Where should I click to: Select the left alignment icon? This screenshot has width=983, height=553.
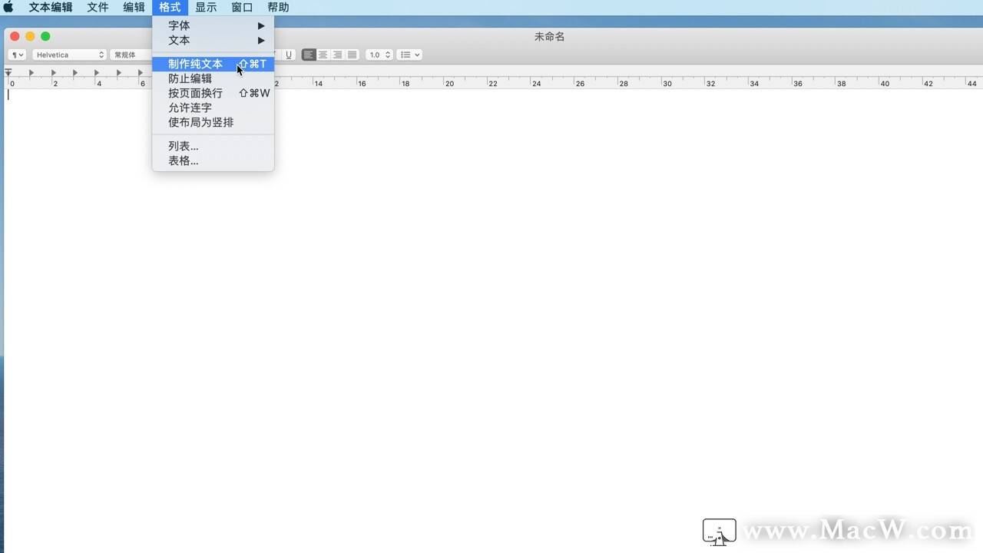(309, 55)
